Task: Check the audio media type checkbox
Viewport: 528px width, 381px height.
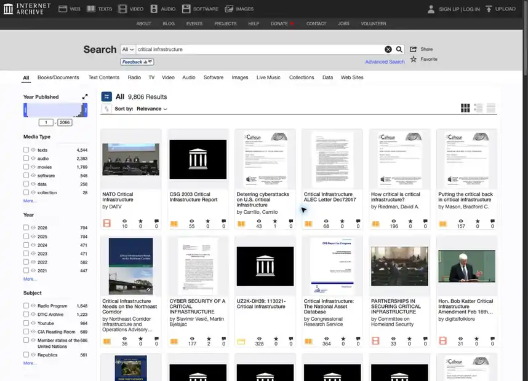Action: tap(26, 158)
